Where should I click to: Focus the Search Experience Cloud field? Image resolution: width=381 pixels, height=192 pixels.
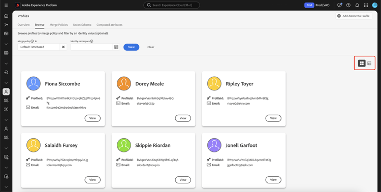pyautogui.click(x=172, y=5)
